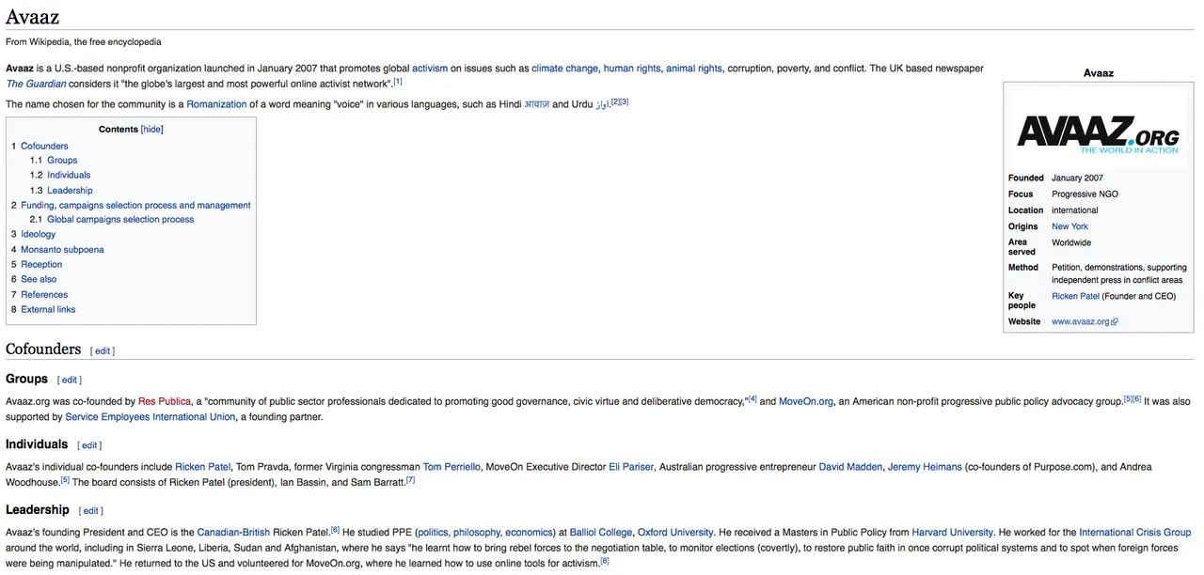Open the Balliol College link
The image size is (1204, 575).
click(602, 533)
